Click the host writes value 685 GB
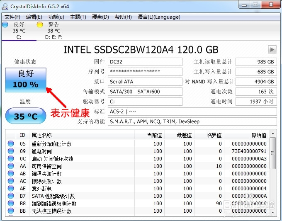Image resolution: width=282 pixels, height=221 pixels. 256,72
